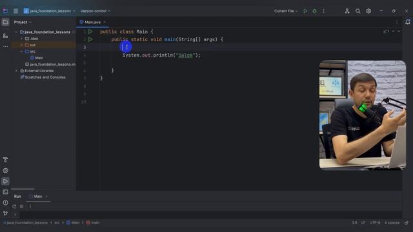This screenshot has height=232, width=413.
Task: Collapse the src folder
Action: tap(21, 52)
